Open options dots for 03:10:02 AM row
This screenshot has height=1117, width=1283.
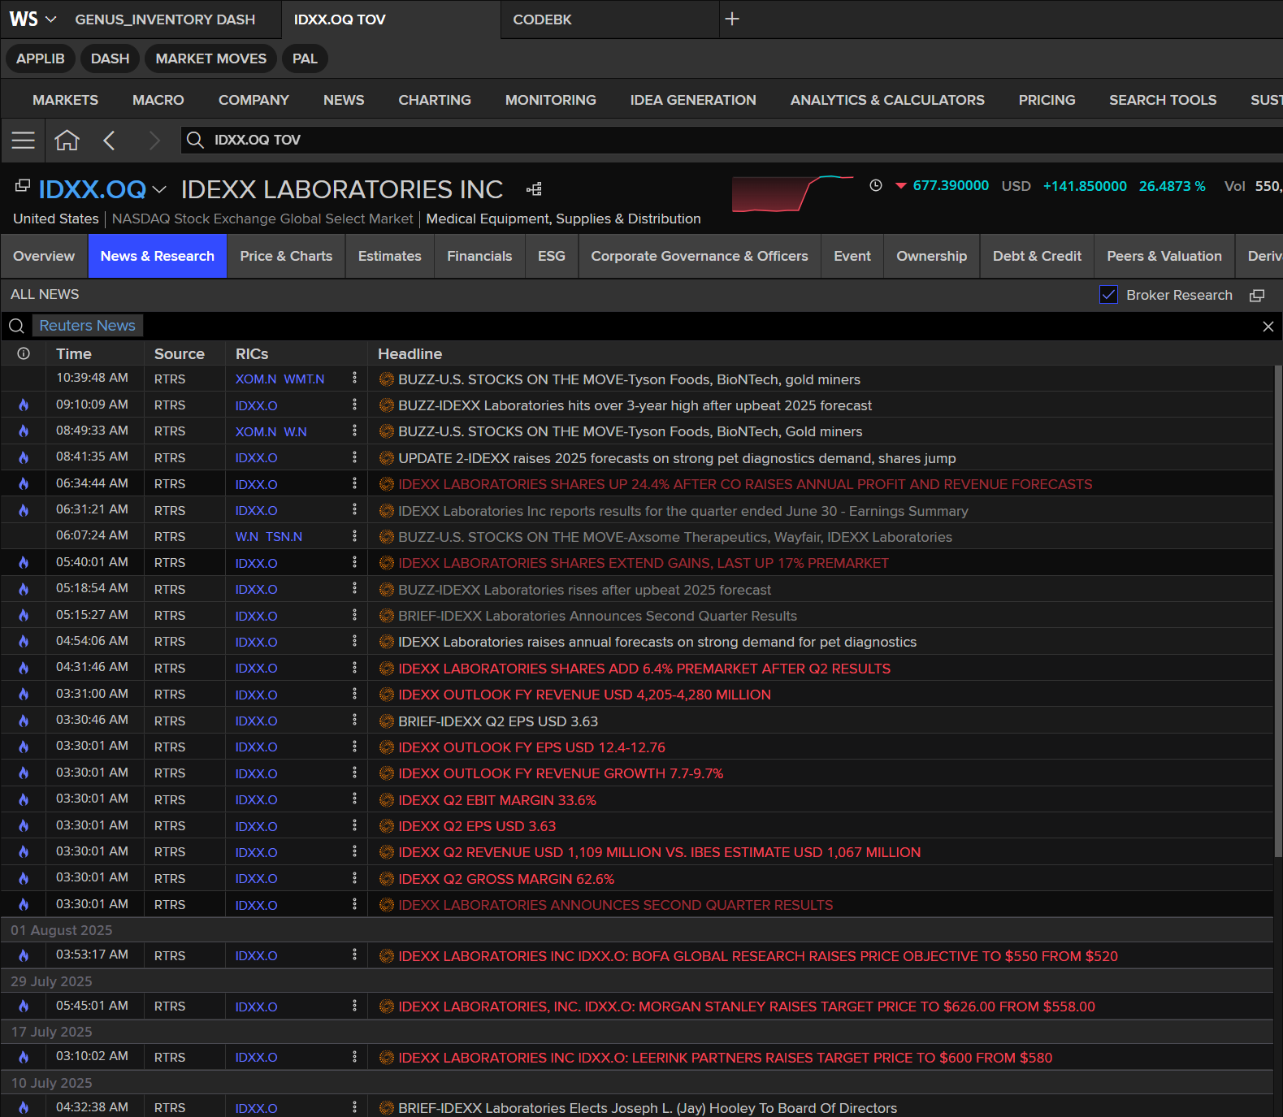[x=354, y=1057]
